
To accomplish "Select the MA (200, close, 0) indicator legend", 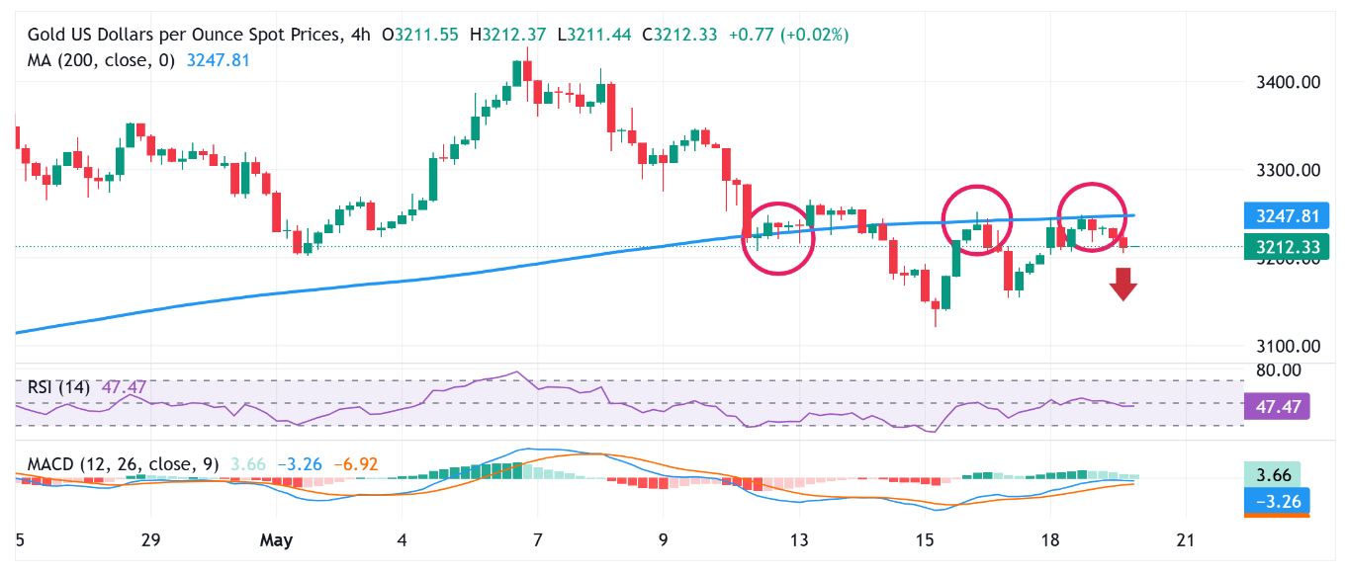I will point(101,60).
